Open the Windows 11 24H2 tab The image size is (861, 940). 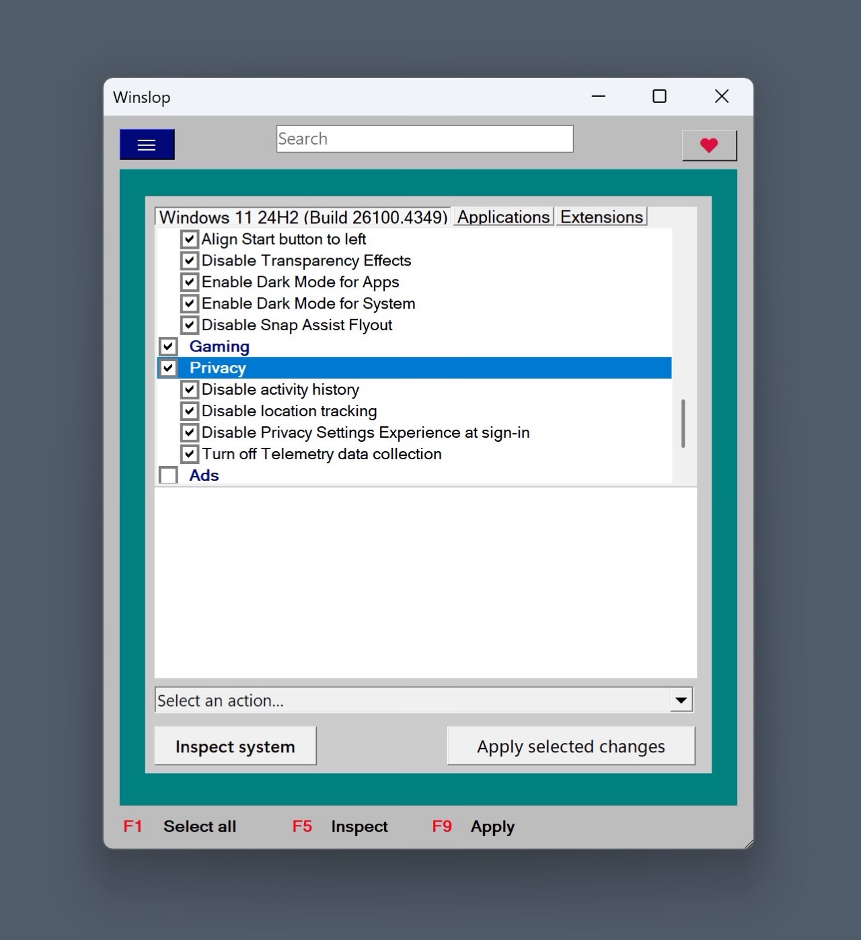(x=303, y=217)
